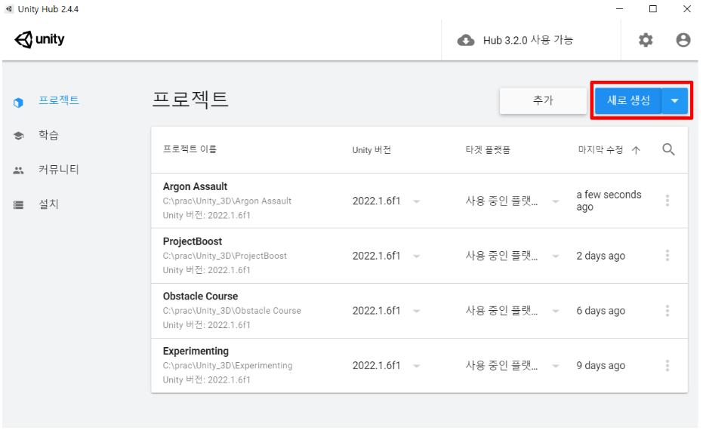The height and width of the screenshot is (430, 703).
Task: Sort by the 프로젝트 이름 column header
Action: pyautogui.click(x=190, y=149)
